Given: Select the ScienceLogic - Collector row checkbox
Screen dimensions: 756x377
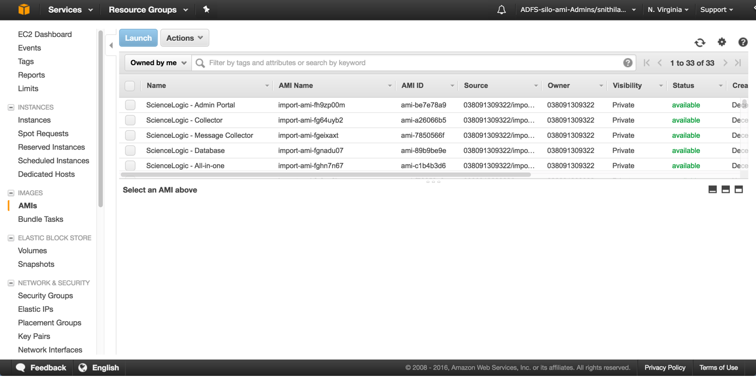Looking at the screenshot, I should [x=130, y=120].
